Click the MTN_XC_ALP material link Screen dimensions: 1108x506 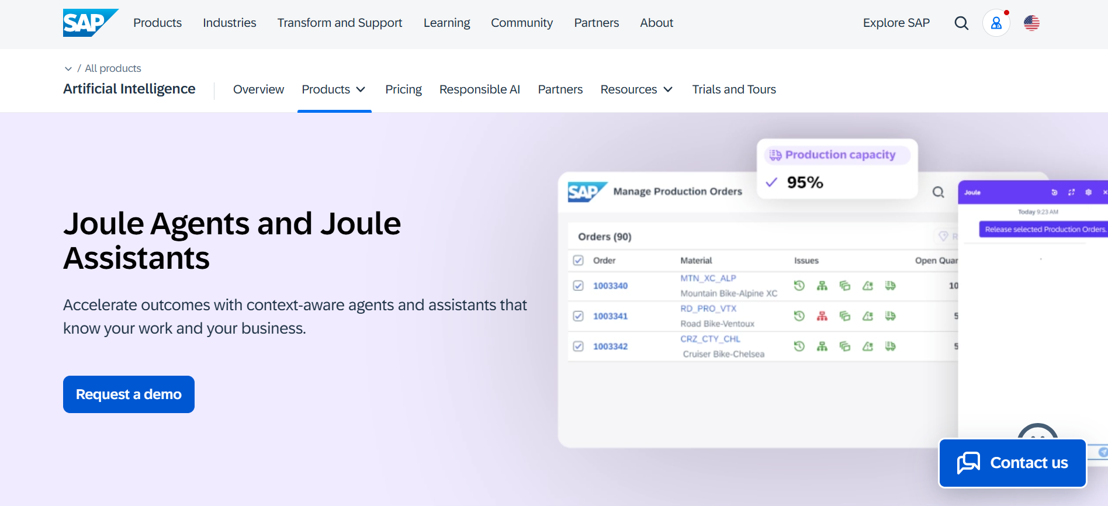(x=708, y=278)
